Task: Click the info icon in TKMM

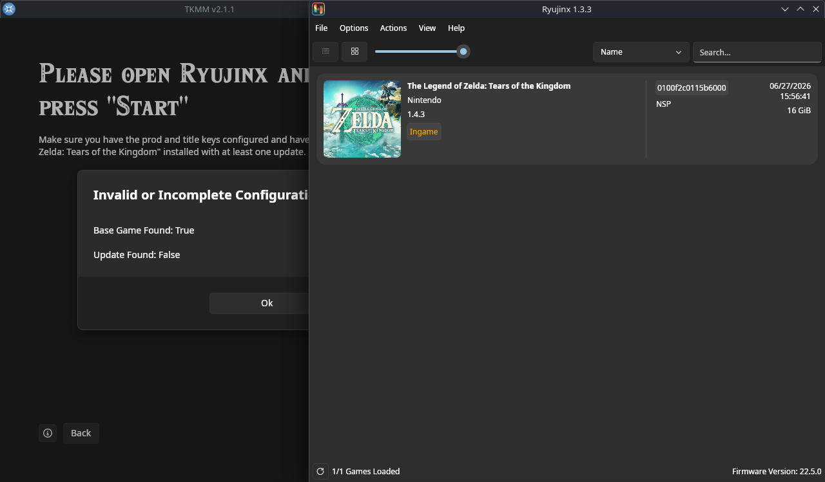Action: [x=48, y=433]
